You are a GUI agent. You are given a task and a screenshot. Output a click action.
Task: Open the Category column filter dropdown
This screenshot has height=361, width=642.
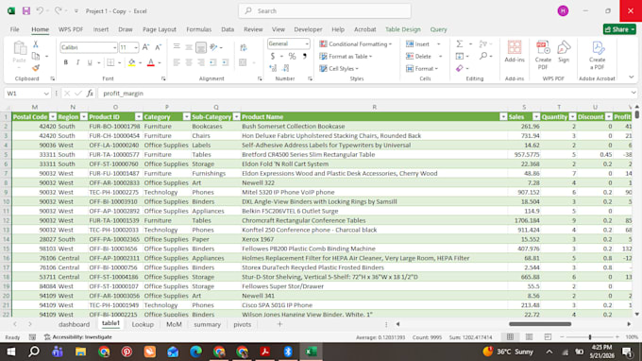click(x=186, y=117)
